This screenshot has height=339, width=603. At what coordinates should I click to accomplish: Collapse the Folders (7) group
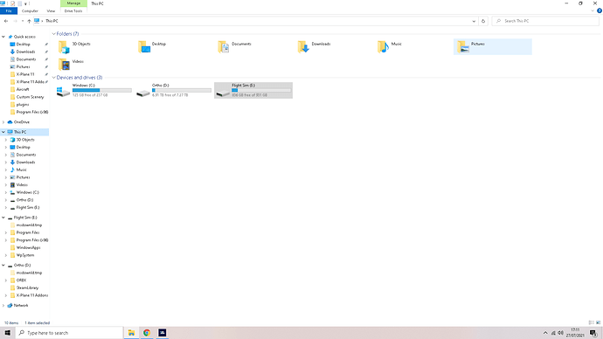[54, 34]
